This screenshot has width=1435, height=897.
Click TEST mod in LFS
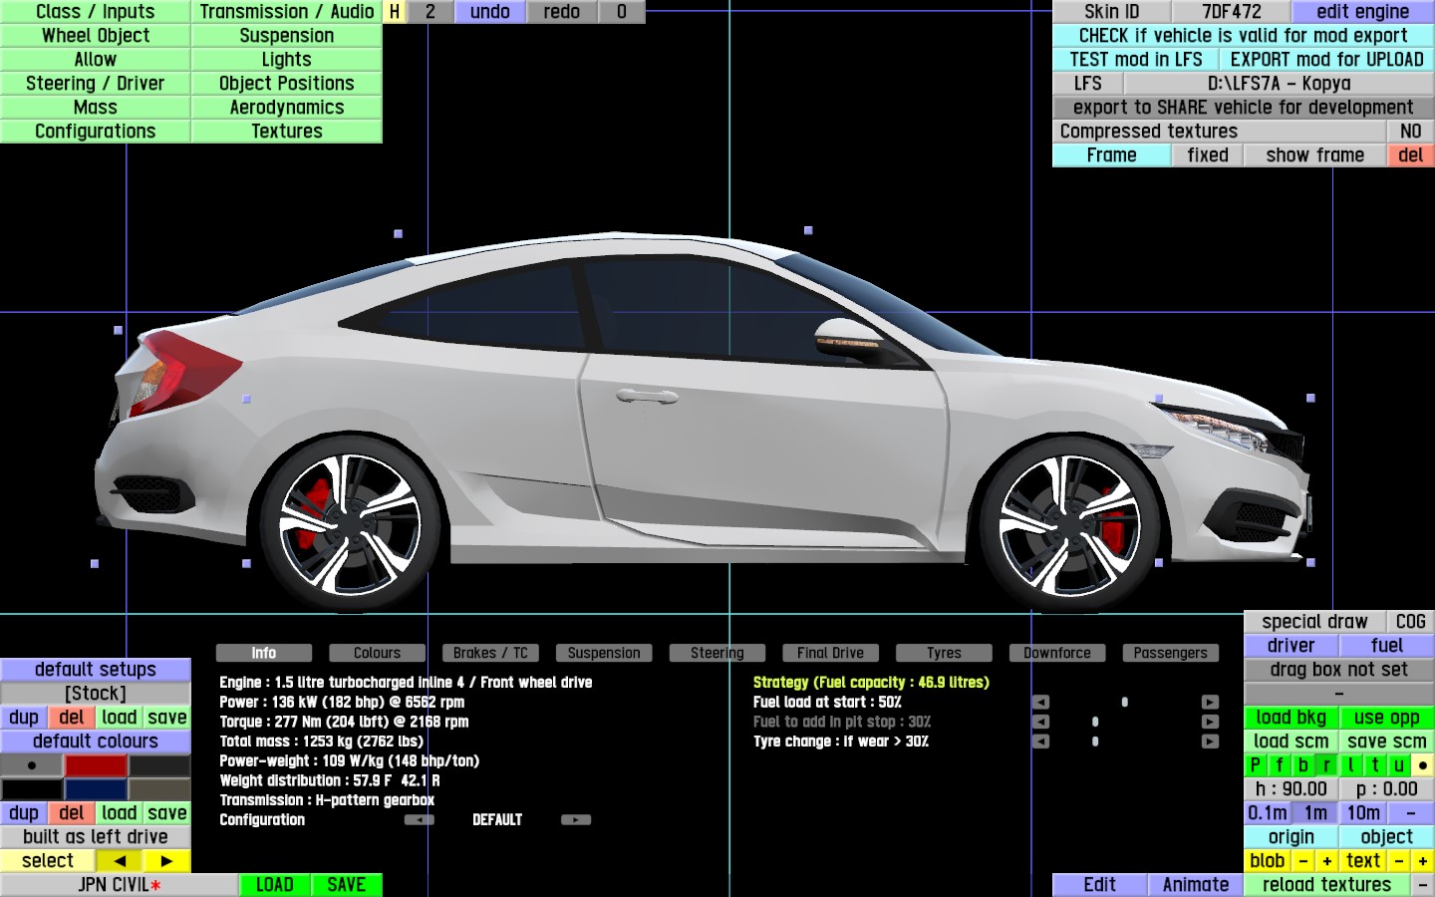[1136, 60]
